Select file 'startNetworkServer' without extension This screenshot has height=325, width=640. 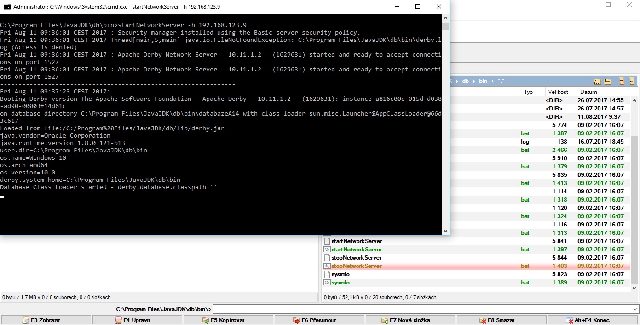[357, 241]
